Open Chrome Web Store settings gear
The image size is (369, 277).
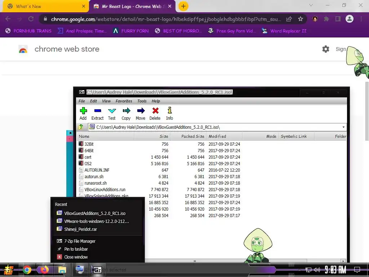click(x=326, y=49)
